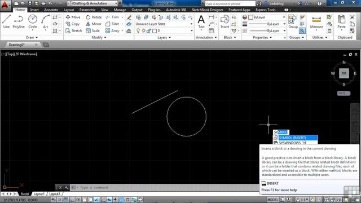
Task: Expand the Layers panel
Action: pos(164,38)
